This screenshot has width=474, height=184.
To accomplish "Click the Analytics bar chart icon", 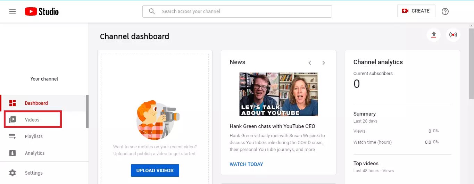I will tap(13, 153).
